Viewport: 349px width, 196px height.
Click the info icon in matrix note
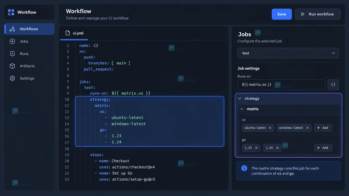click(244, 168)
